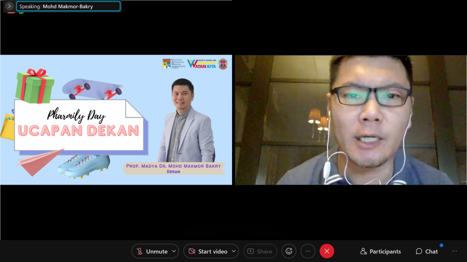The height and width of the screenshot is (262, 467).
Task: Click the Share content button
Action: (x=260, y=251)
